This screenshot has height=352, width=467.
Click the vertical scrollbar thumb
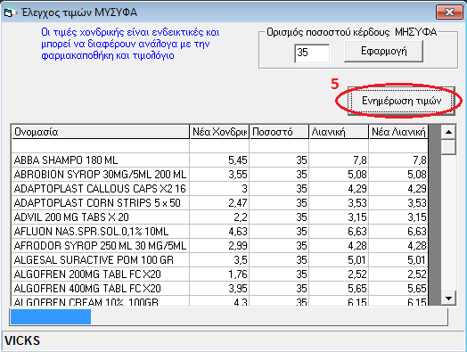coord(448,147)
